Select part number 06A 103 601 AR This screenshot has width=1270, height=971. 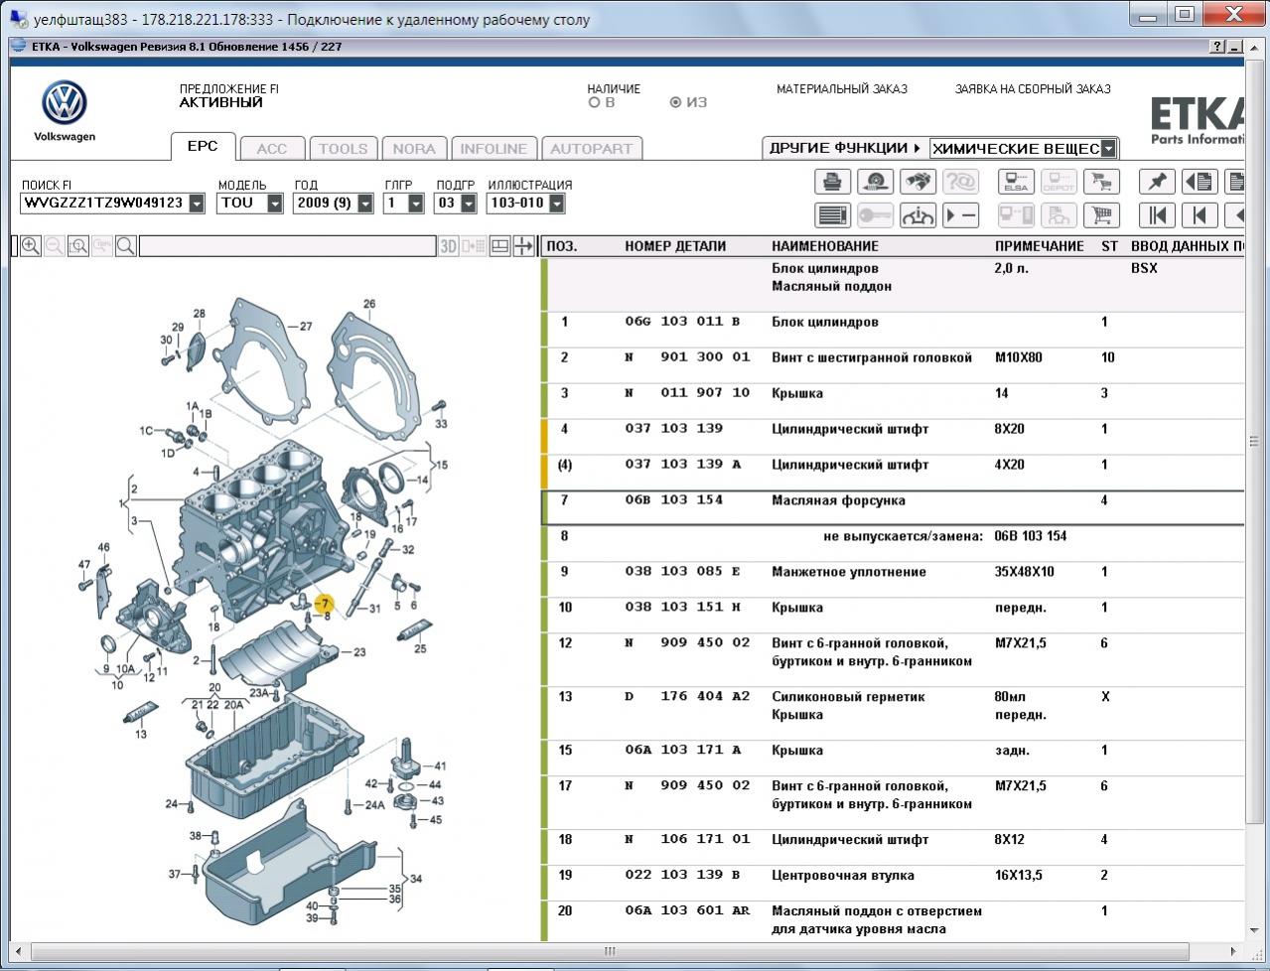687,910
